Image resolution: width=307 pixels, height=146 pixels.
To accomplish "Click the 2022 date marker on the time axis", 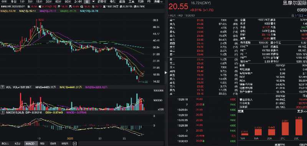I will pyautogui.click(x=70, y=139).
